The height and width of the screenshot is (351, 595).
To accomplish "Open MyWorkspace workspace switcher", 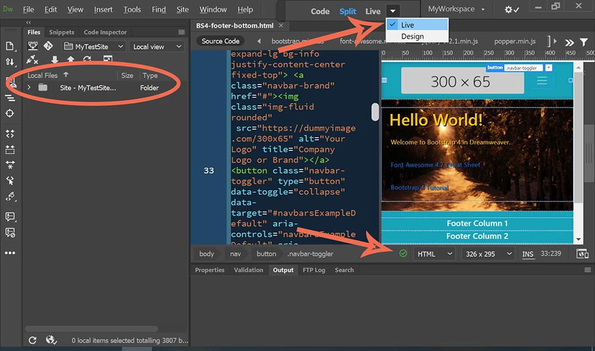I will tap(456, 9).
